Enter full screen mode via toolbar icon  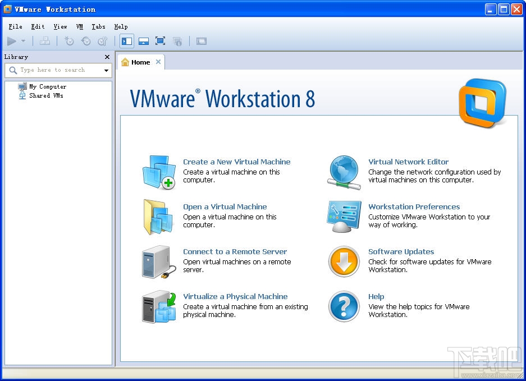[161, 42]
